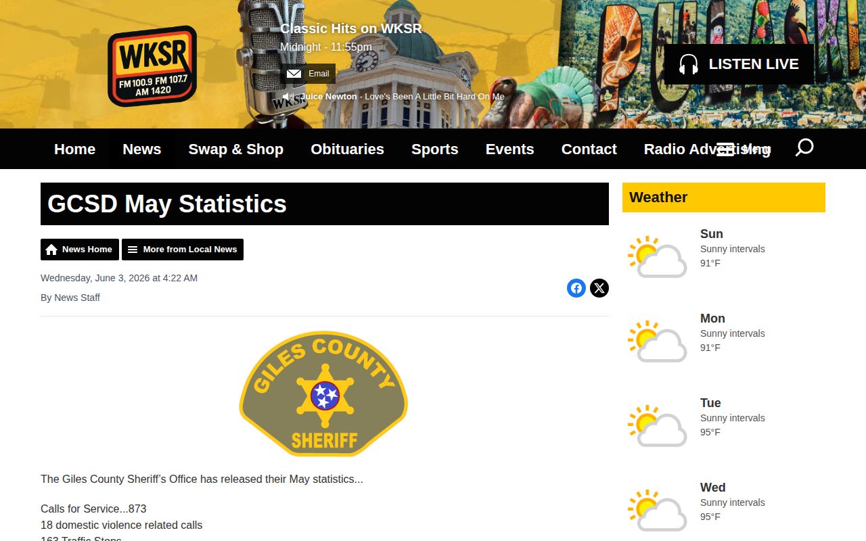Viewport: 866px width, 541px height.
Task: Click the By News Staff byline
Action: [70, 298]
